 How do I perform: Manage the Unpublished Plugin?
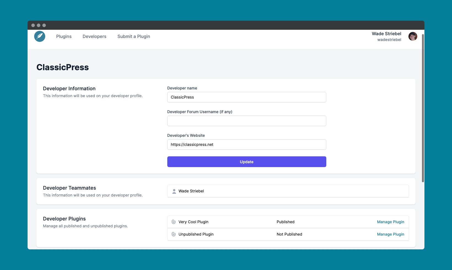tap(391, 234)
